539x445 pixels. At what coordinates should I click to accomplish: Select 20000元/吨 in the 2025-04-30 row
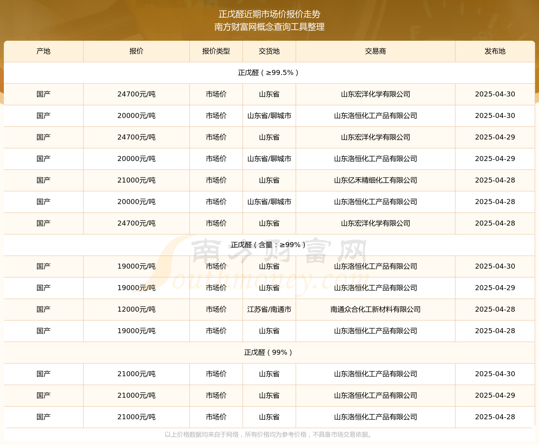(136, 116)
